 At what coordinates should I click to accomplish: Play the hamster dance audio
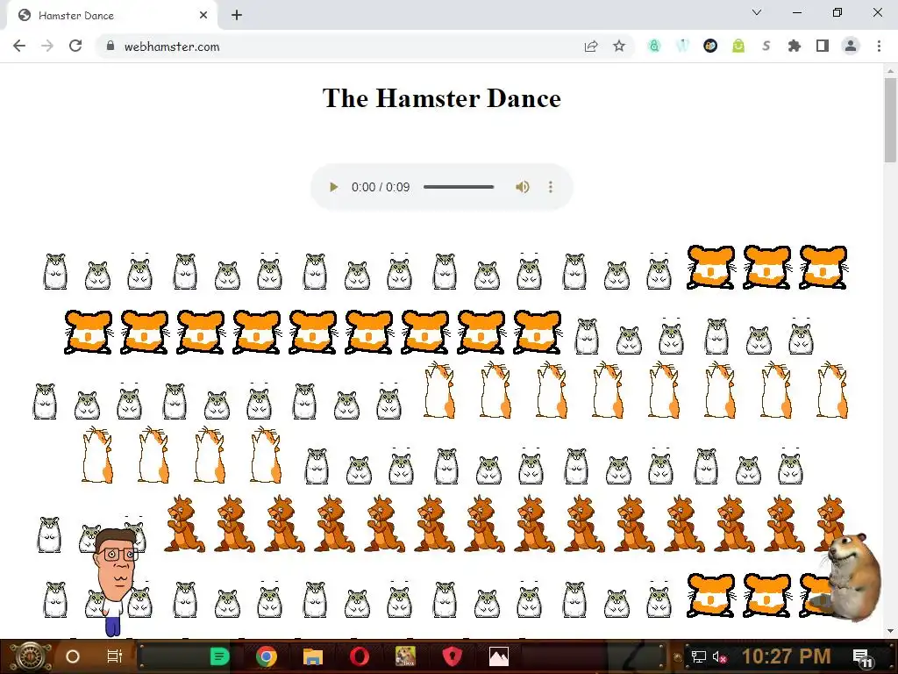333,188
